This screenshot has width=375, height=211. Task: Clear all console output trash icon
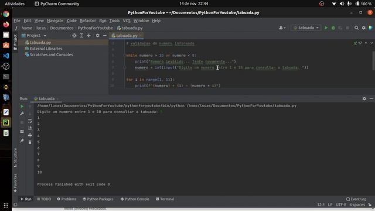pos(30,142)
